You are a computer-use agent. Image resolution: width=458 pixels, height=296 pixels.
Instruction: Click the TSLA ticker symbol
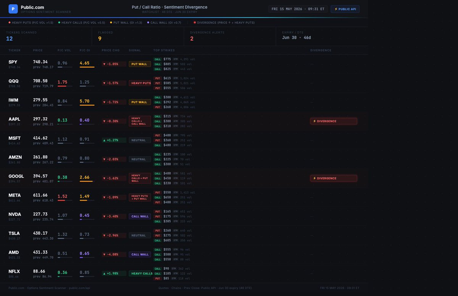click(x=14, y=233)
